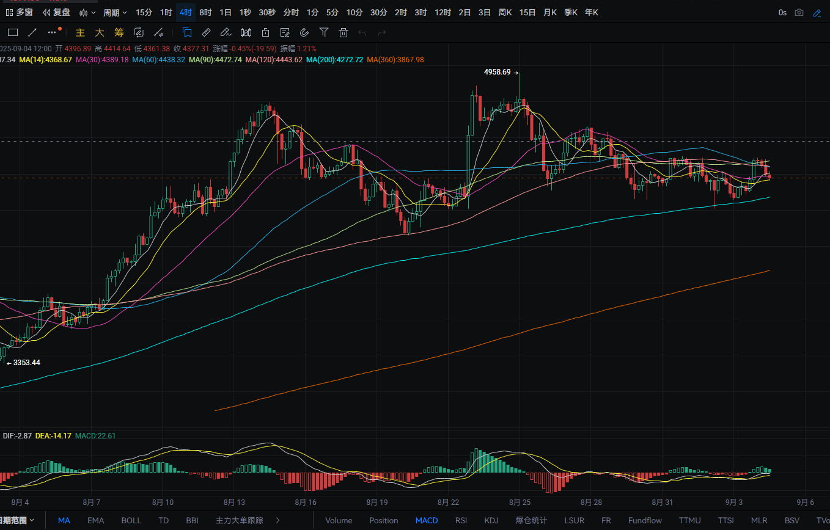Switch to the 1日 timeframe
The height and width of the screenshot is (530, 830).
click(226, 12)
